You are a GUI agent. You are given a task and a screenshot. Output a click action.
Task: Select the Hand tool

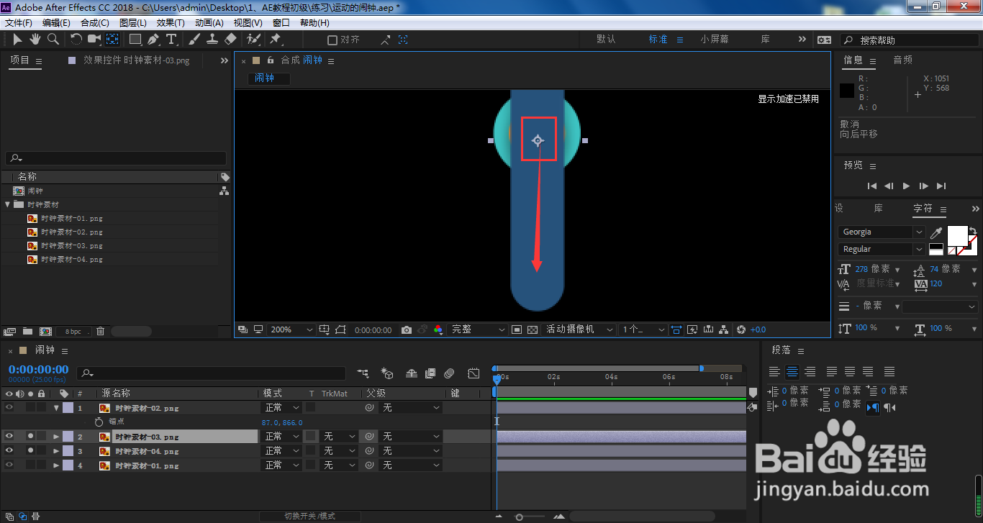pyautogui.click(x=35, y=39)
